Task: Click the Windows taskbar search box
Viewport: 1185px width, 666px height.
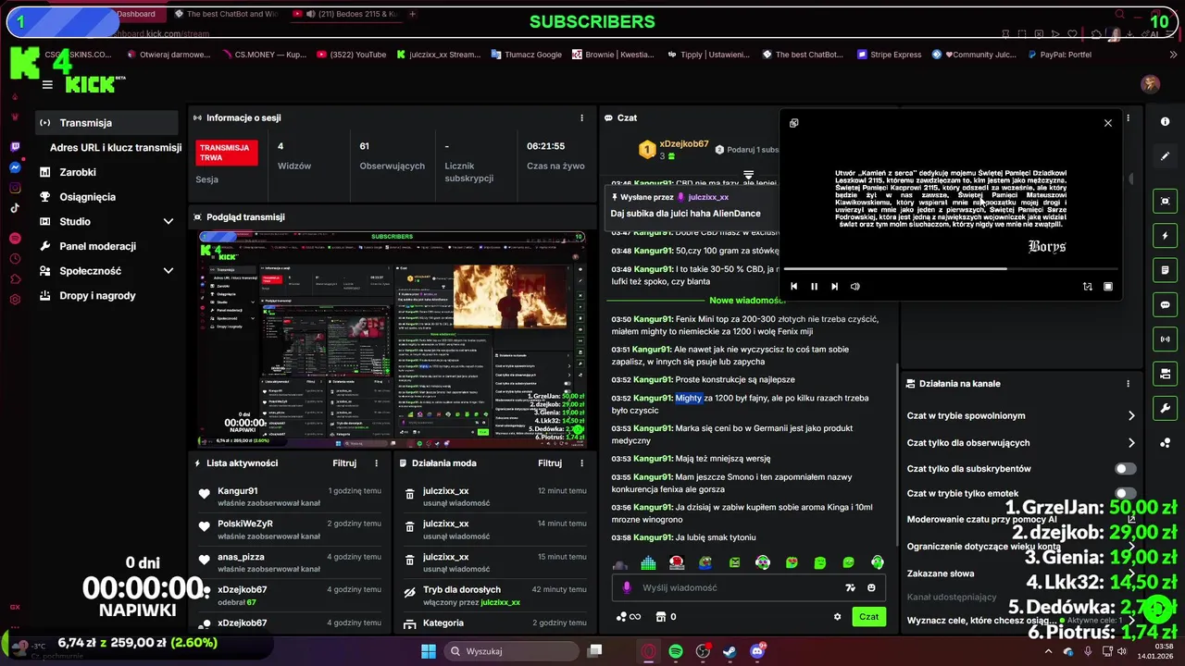Action: (x=512, y=651)
